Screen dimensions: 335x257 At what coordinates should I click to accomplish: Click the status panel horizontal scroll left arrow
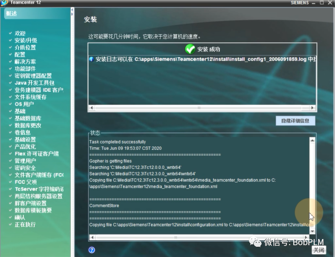pos(92,237)
